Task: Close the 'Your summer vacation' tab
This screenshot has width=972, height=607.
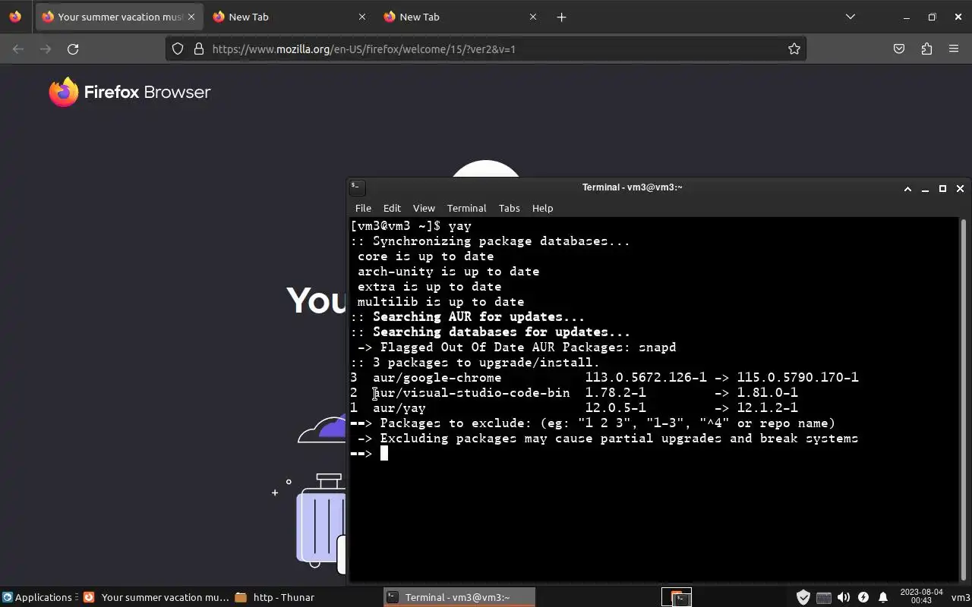Action: tap(191, 17)
